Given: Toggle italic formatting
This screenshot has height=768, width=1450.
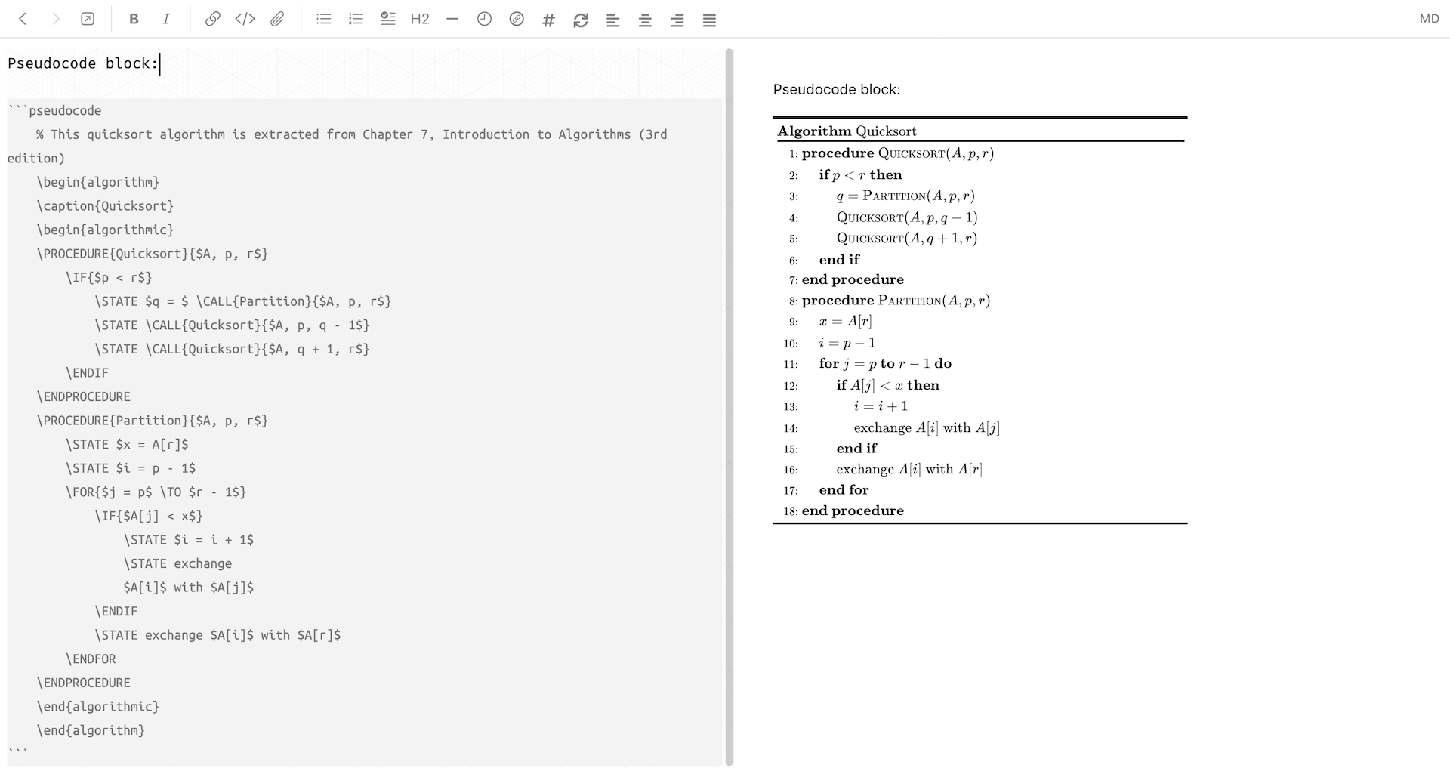Looking at the screenshot, I should coord(166,20).
